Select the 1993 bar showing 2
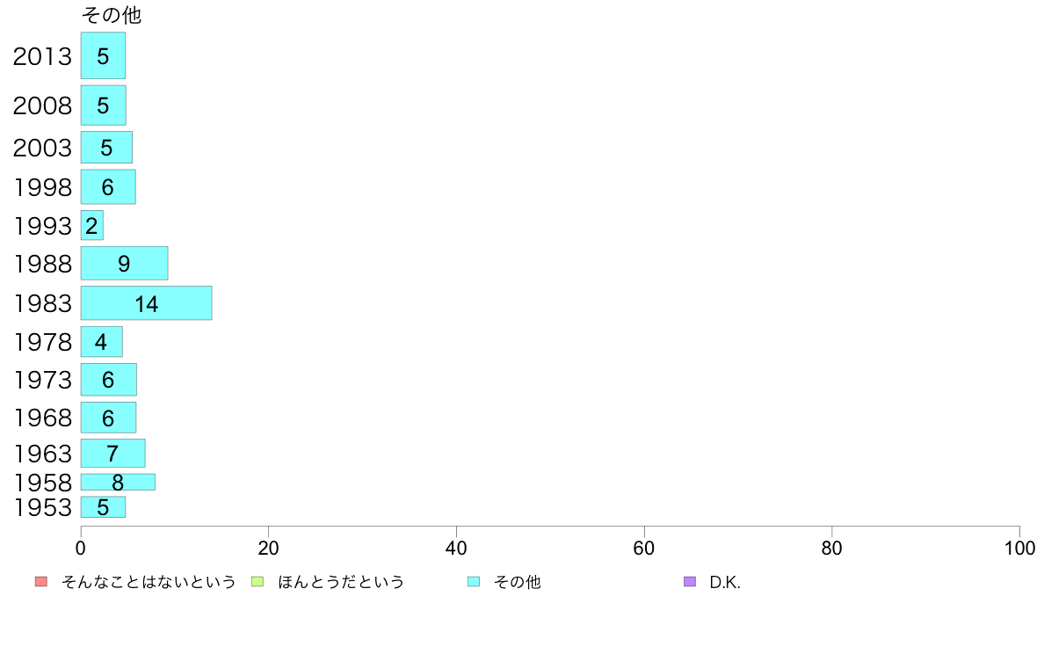1044x647 pixels. (x=92, y=225)
